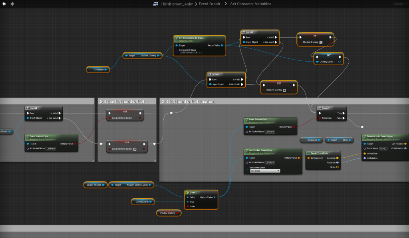Select the Master Weapon variable node
The image size is (409, 238).
click(x=95, y=185)
